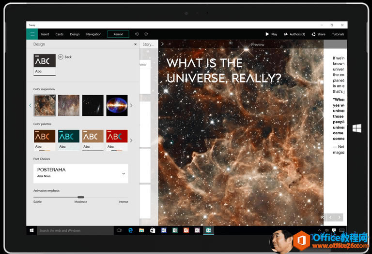This screenshot has height=254, width=372.
Task: Choose the dark teal color palette
Action: coord(69,140)
